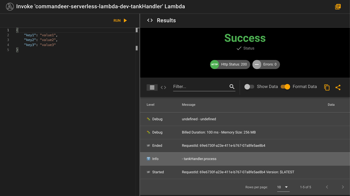This screenshot has width=350, height=196.
Task: Select the Billed Duration Debug message
Action: click(x=219, y=132)
